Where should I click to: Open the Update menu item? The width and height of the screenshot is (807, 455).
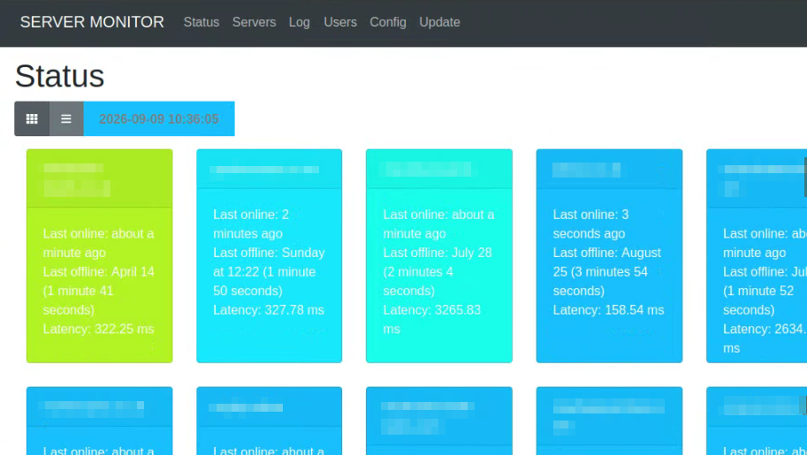pos(439,22)
